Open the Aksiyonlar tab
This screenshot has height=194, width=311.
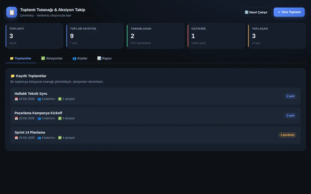[52, 58]
